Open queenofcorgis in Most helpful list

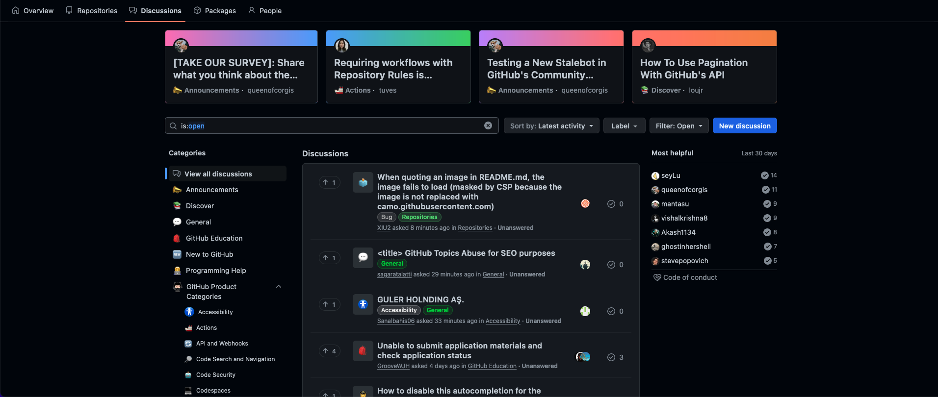(684, 190)
